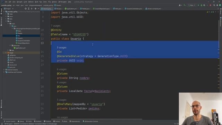Click the '5 usages' hint above @Id
Image resolution: width=222 pixels, height=125 pixels.
62,48
